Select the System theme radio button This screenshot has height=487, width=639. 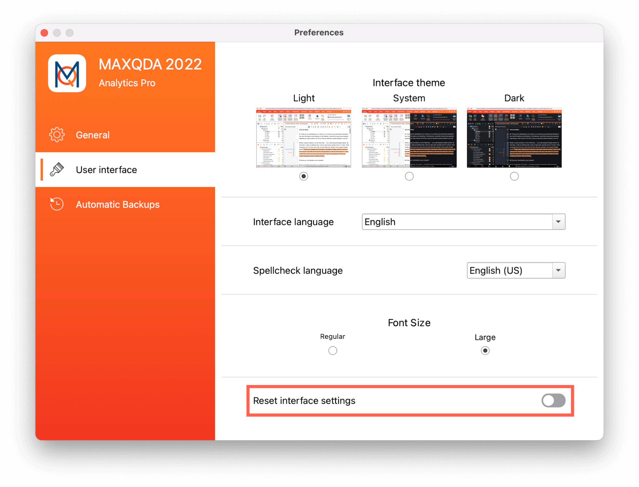pos(409,176)
